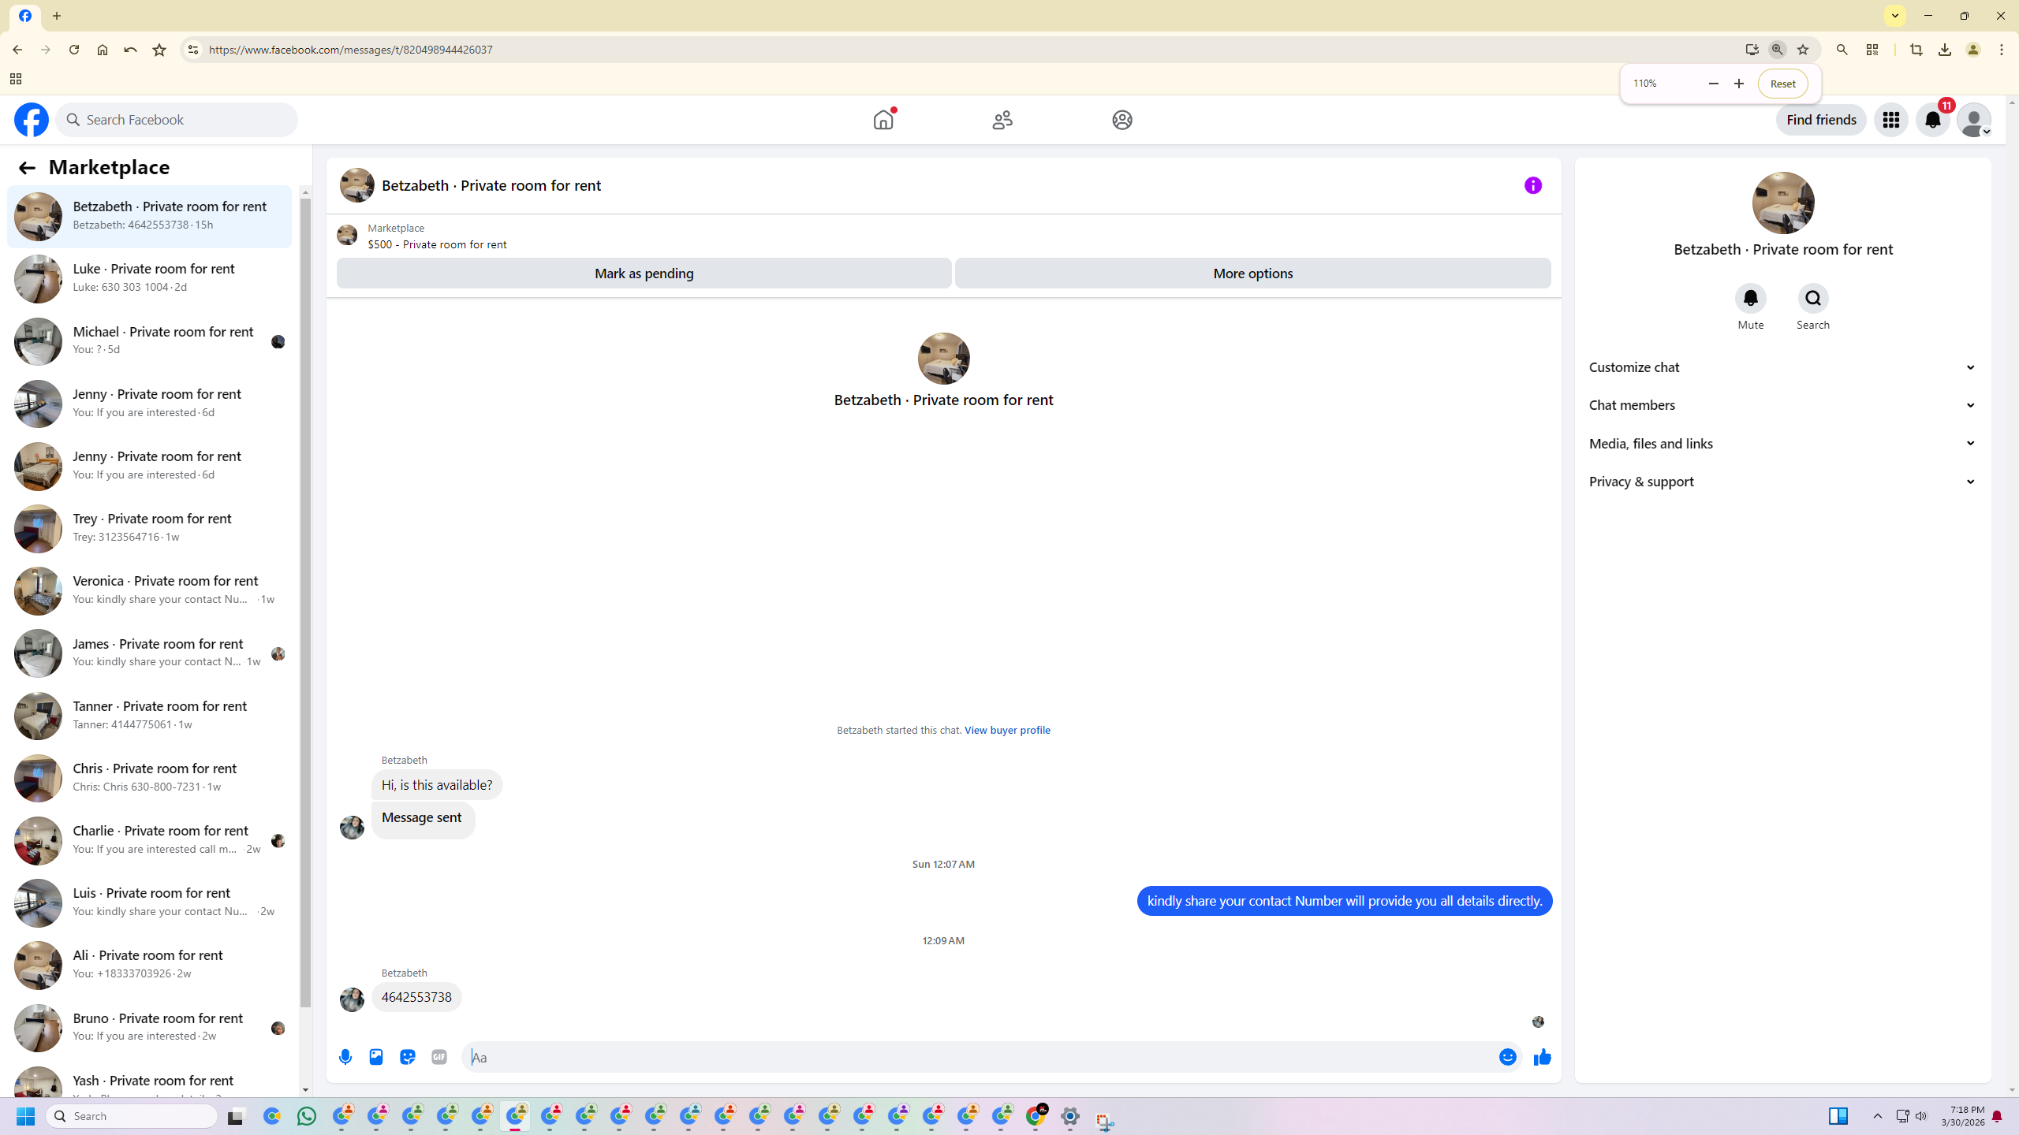This screenshot has height=1135, width=2019.
Task: Click the browser zoom-in plus button
Action: click(x=1738, y=84)
